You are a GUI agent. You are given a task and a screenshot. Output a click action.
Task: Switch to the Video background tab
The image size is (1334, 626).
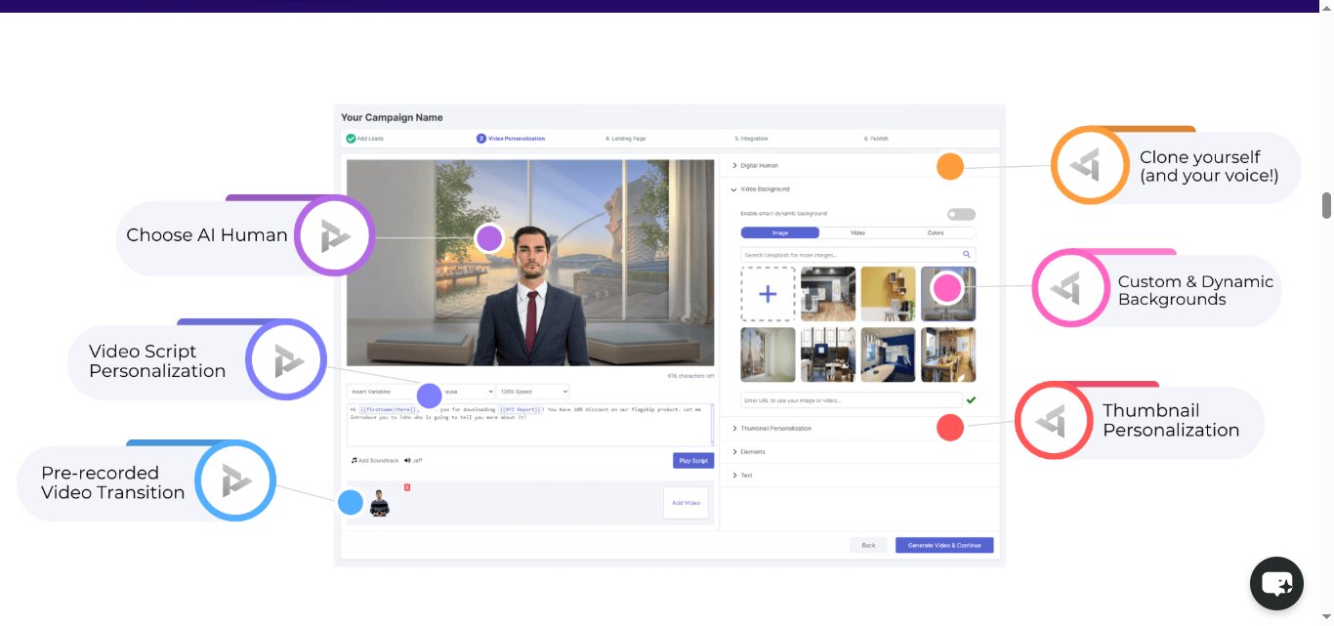point(857,233)
